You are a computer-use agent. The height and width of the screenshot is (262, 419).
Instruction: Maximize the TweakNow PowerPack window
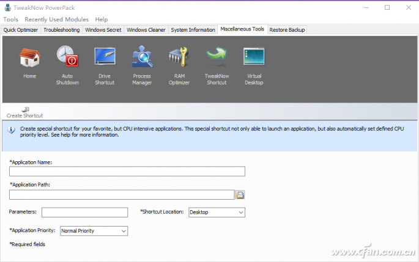click(x=387, y=7)
